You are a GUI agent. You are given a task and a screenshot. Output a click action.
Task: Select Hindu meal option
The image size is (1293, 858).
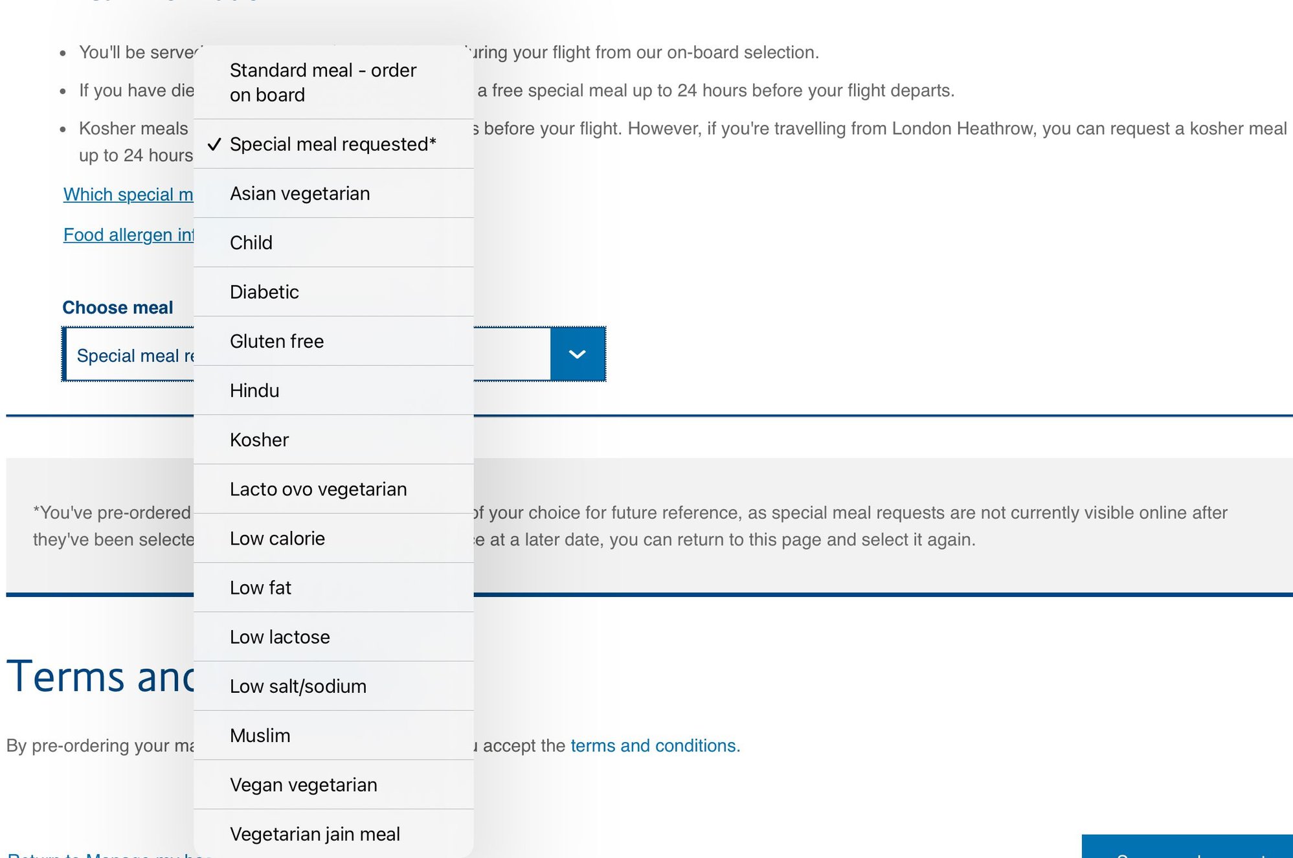click(254, 390)
